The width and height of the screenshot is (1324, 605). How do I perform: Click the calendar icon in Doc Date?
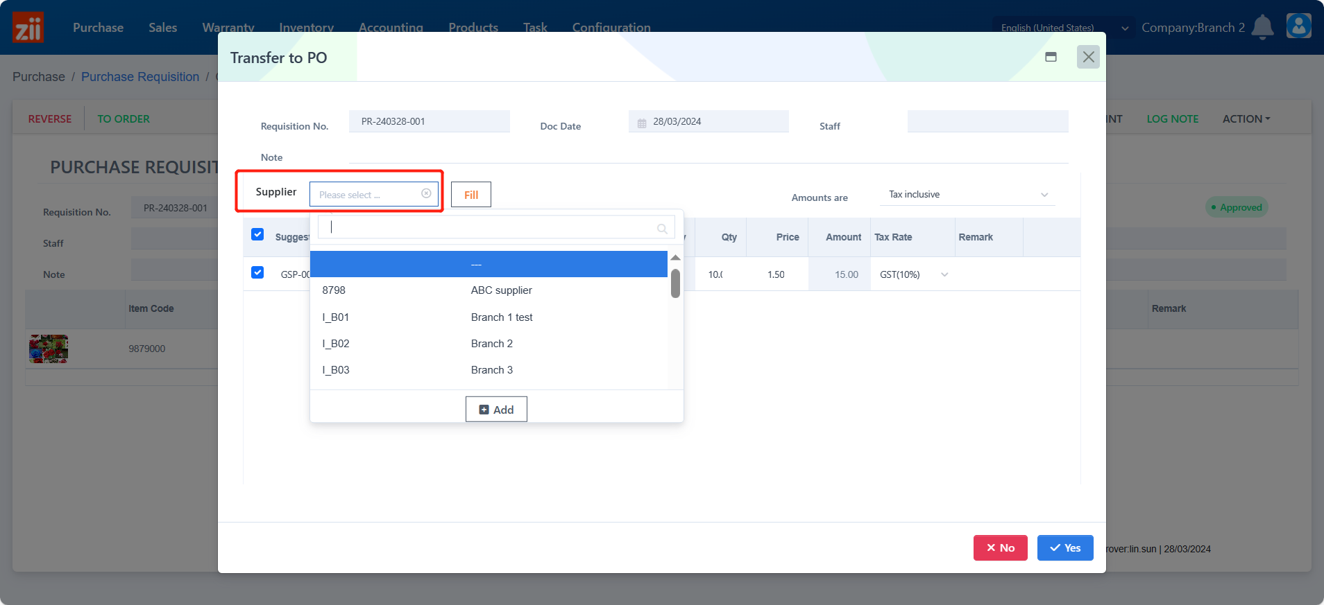click(x=642, y=123)
